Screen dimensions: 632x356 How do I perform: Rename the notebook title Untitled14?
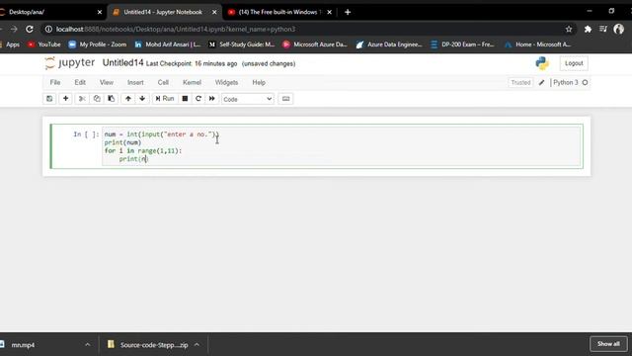[122, 63]
